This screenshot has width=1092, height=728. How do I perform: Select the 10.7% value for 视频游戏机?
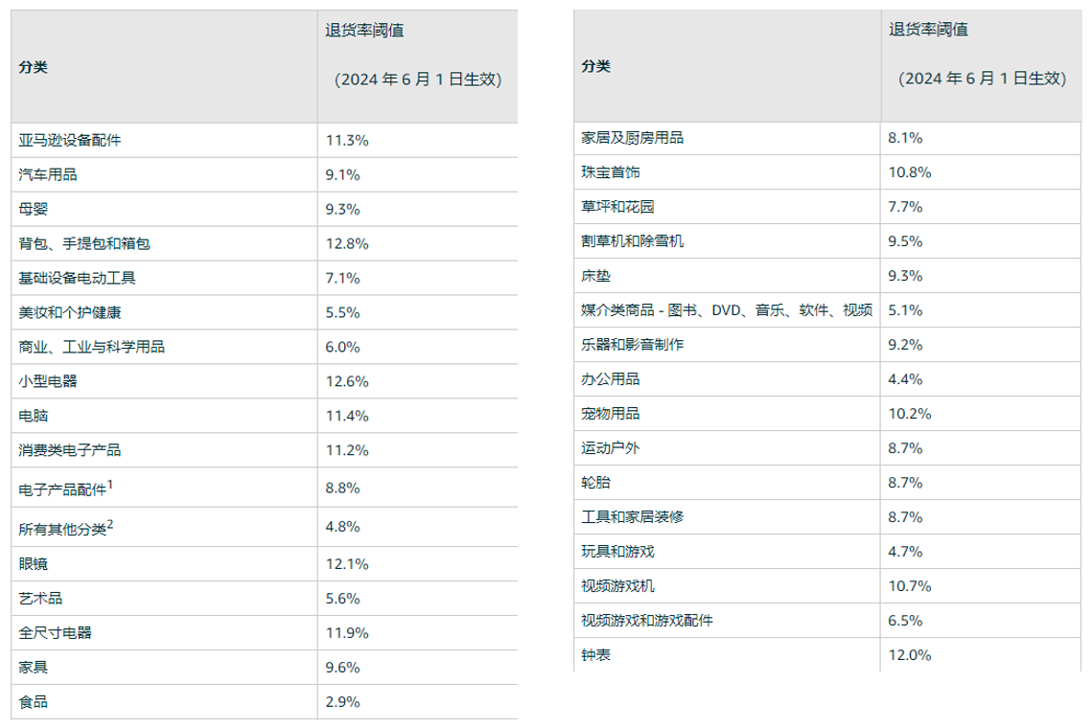[x=910, y=585]
